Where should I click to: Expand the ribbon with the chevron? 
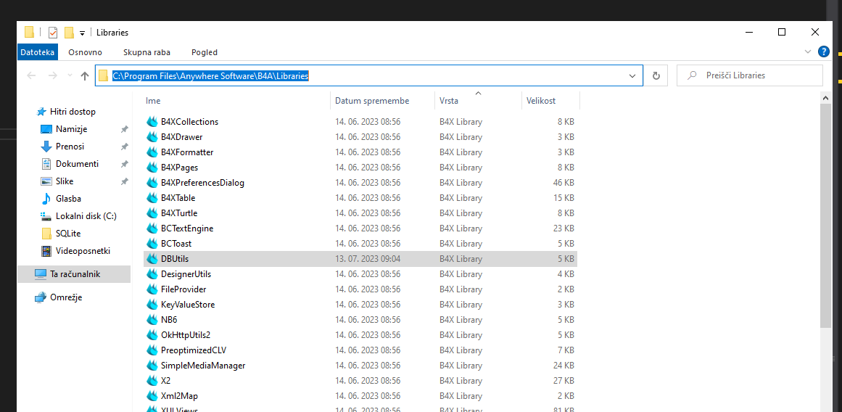(808, 52)
